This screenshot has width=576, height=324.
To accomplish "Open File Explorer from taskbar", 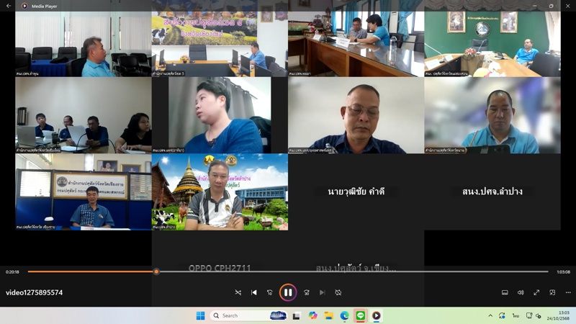I will coord(328,315).
